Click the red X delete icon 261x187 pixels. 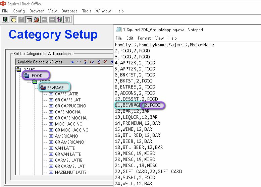[x=105, y=62]
